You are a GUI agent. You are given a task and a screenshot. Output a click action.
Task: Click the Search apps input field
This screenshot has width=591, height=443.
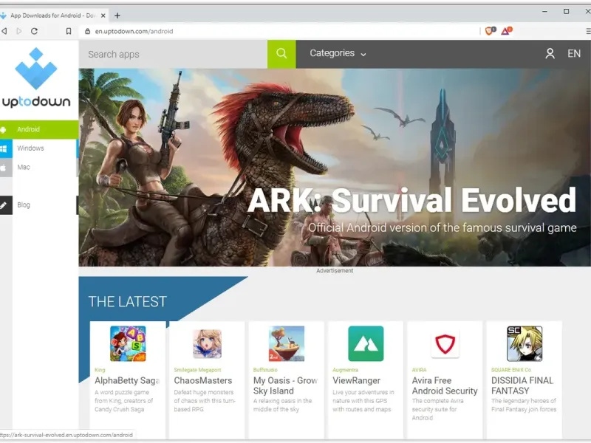(173, 54)
